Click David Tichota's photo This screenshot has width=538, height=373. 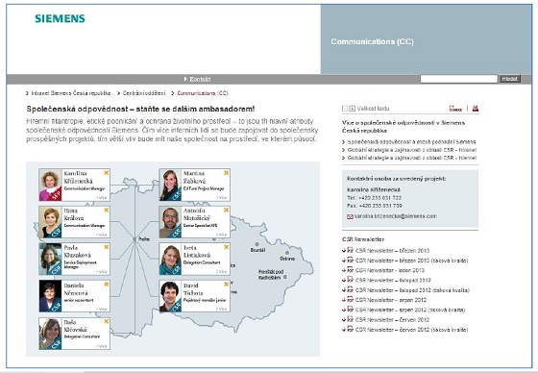click(x=171, y=296)
